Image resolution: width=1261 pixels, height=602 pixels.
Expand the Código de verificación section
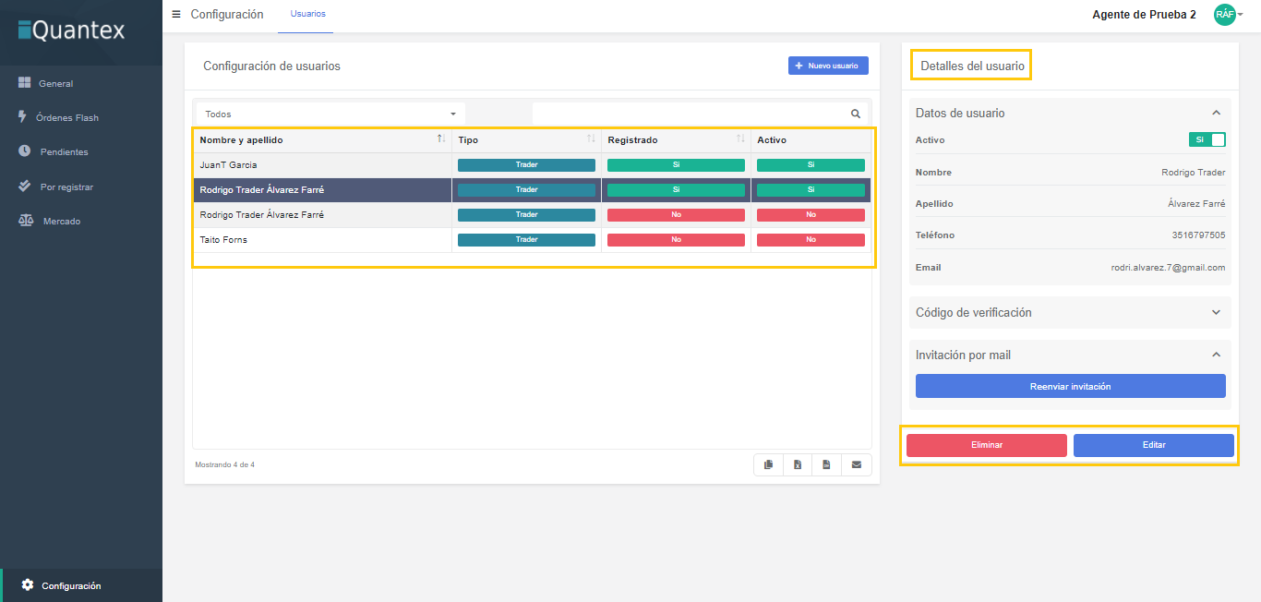[1216, 312]
